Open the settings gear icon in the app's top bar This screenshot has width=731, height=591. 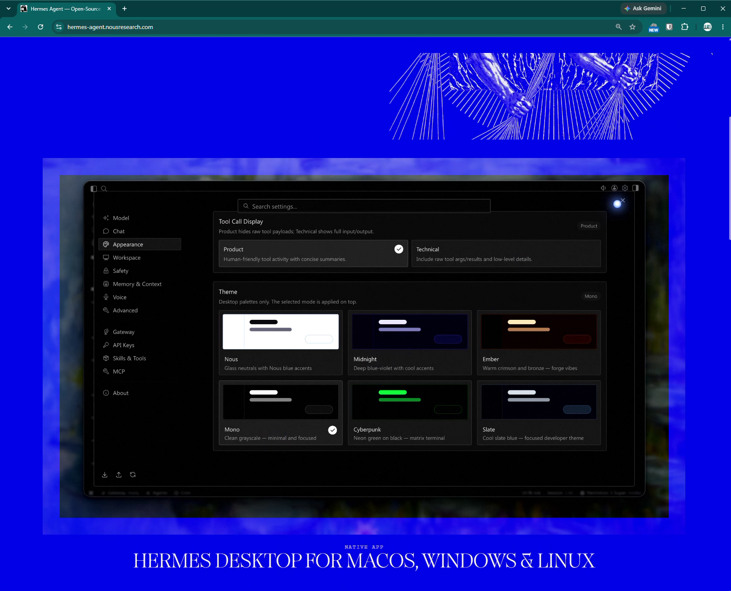click(x=625, y=188)
